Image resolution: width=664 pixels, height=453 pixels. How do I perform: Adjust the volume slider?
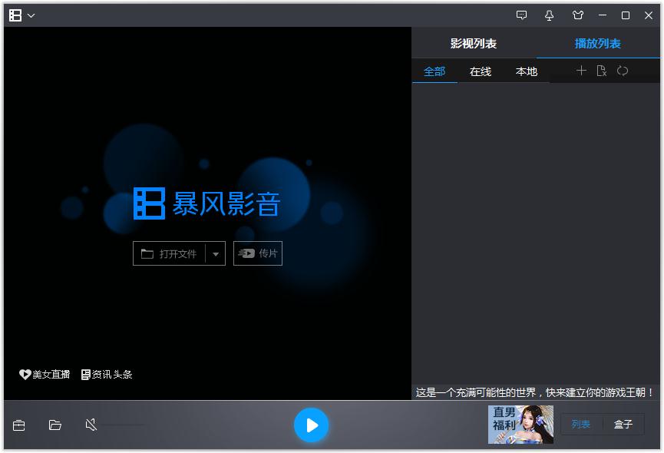tap(123, 424)
